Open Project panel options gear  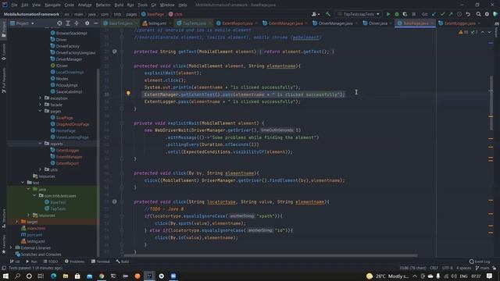[x=87, y=23]
